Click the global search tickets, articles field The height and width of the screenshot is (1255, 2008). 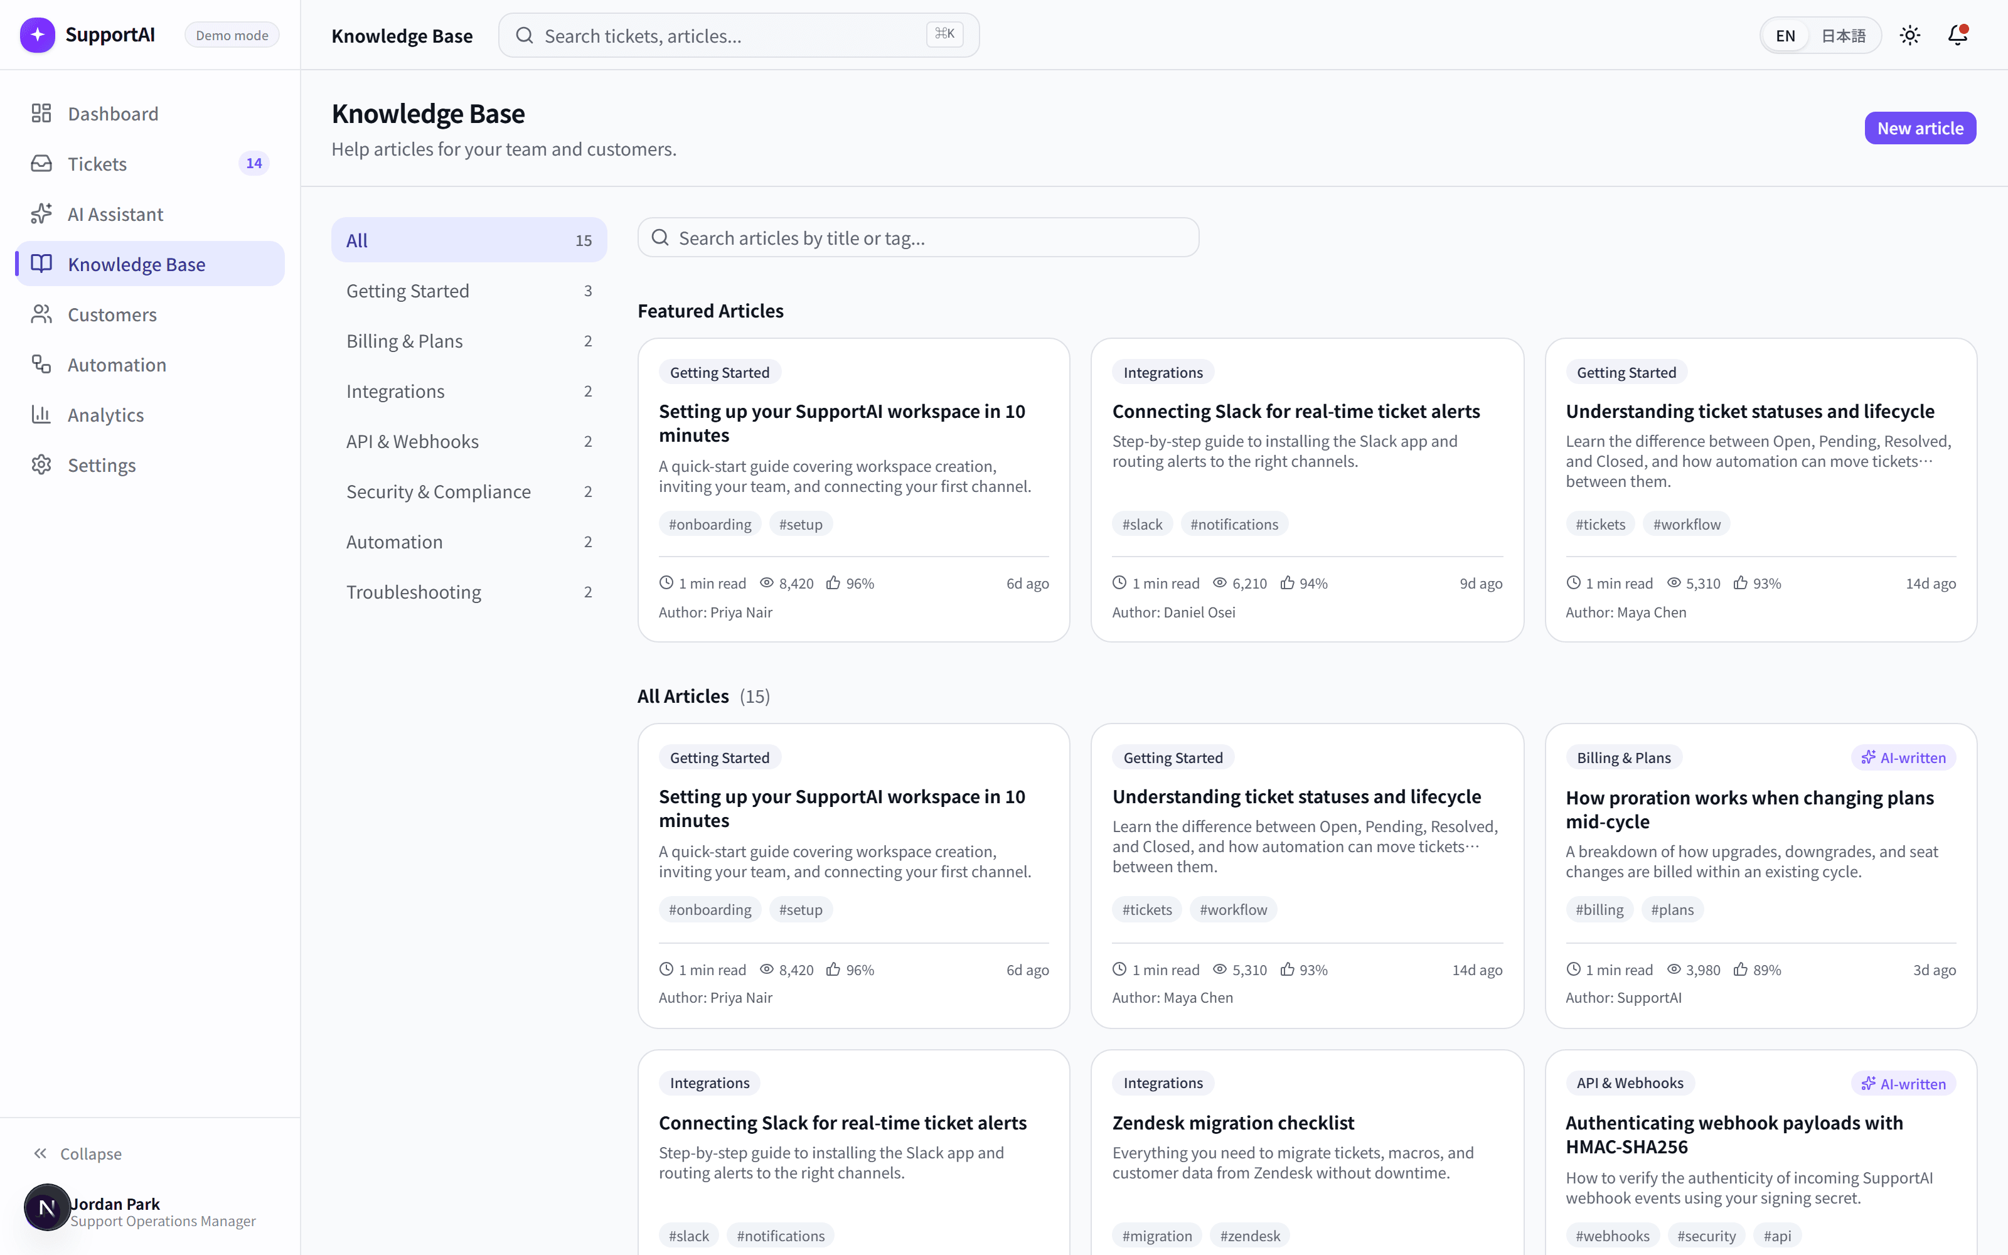coord(739,35)
